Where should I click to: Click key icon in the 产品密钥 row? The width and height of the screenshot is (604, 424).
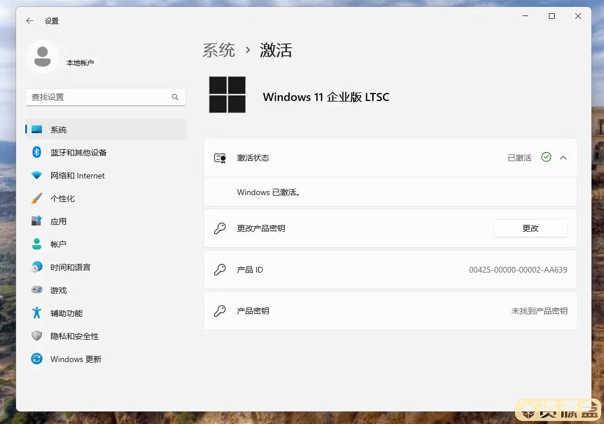click(220, 311)
